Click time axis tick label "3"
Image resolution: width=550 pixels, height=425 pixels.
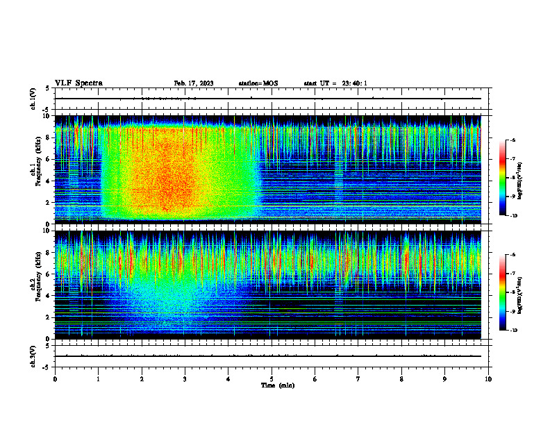click(x=185, y=379)
